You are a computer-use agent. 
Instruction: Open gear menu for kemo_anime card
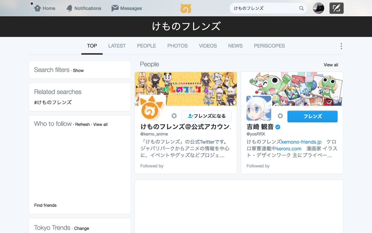pos(174,116)
